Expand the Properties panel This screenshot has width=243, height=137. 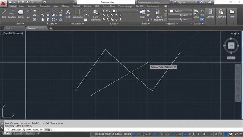pos(172,24)
